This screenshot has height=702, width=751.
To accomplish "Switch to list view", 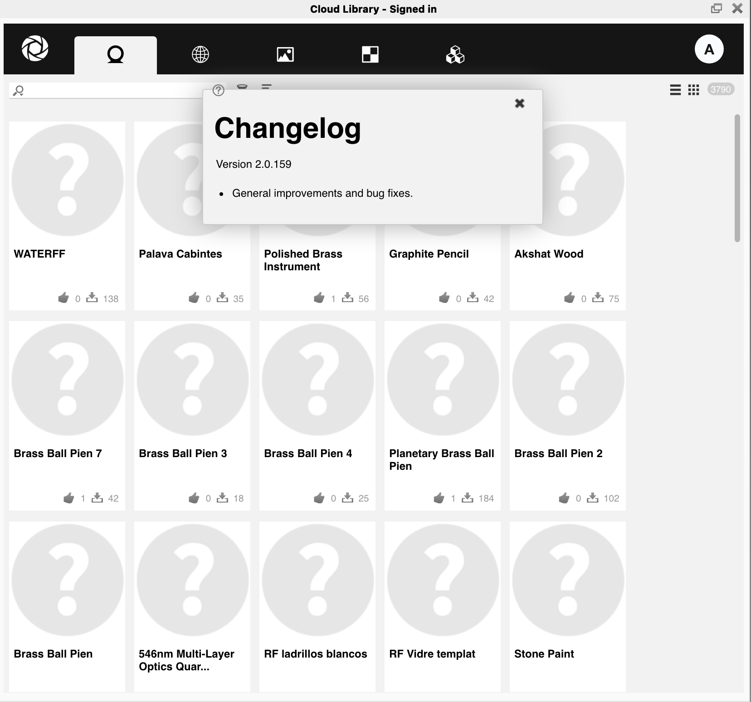I will pyautogui.click(x=675, y=90).
